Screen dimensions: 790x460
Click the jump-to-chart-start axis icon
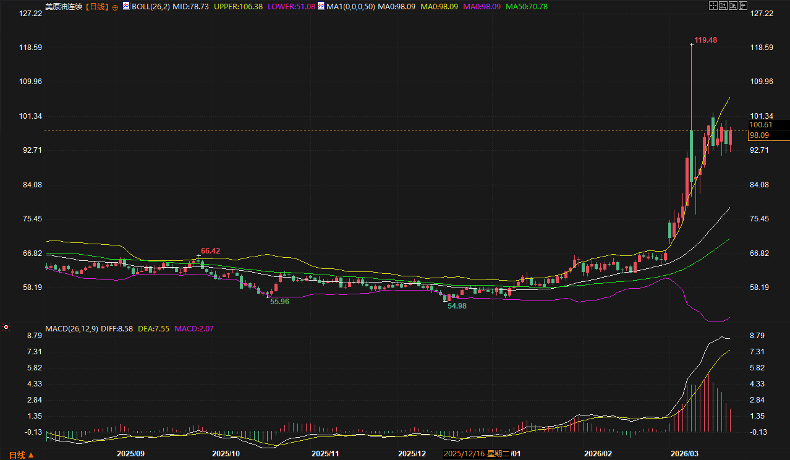(x=723, y=6)
